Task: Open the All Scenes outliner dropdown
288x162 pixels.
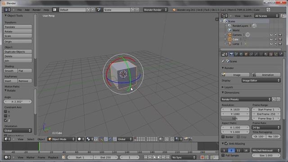Action: pos(266,16)
